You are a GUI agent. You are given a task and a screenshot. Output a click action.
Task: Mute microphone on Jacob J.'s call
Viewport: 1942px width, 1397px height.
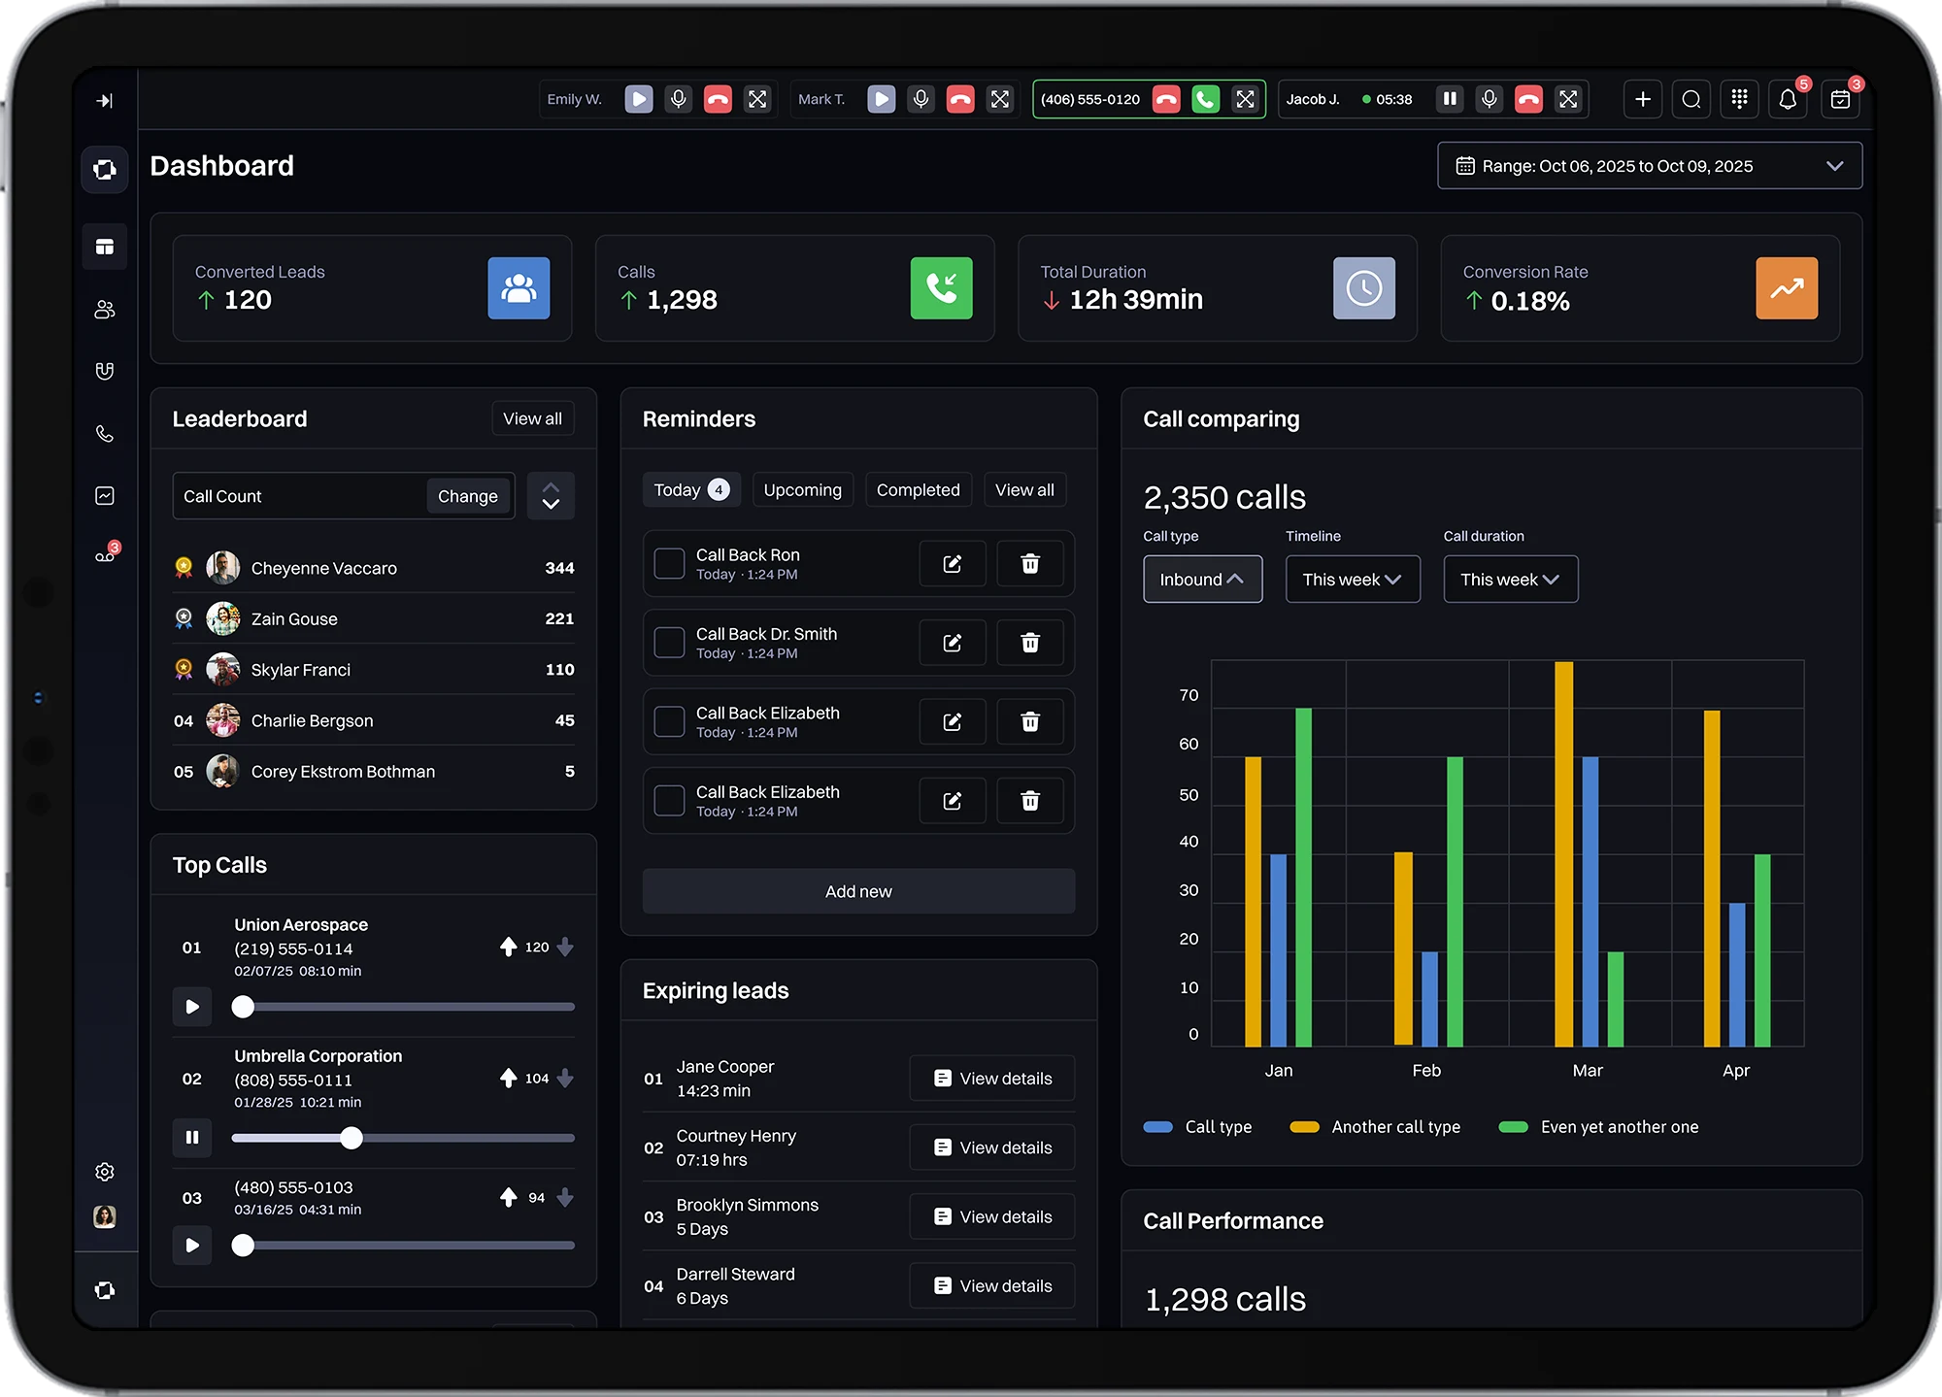point(1490,99)
